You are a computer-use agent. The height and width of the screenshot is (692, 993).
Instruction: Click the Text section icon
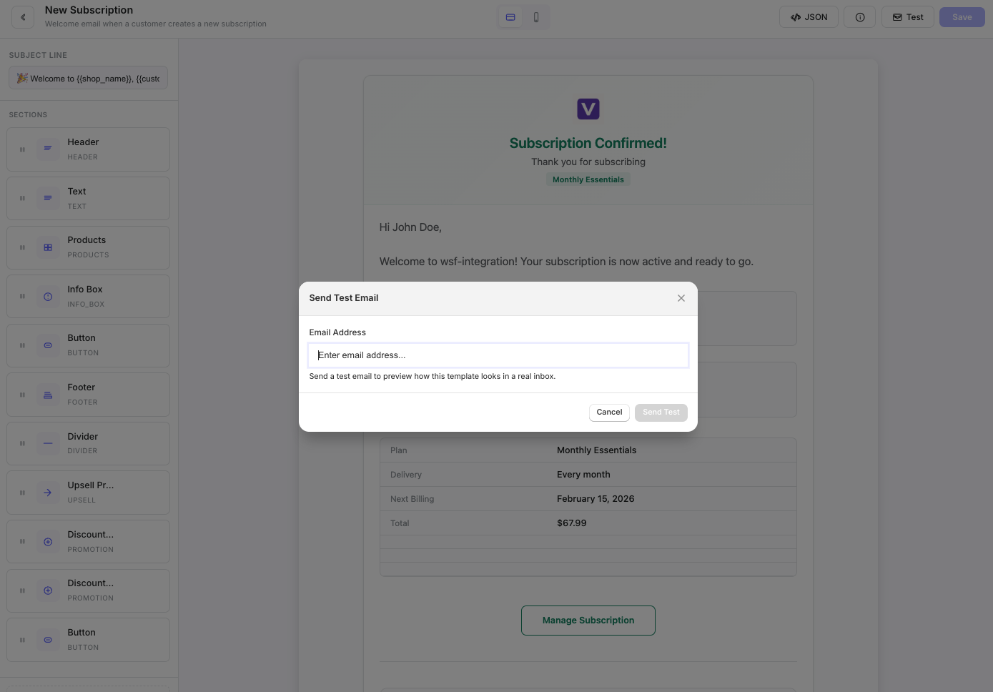[48, 198]
